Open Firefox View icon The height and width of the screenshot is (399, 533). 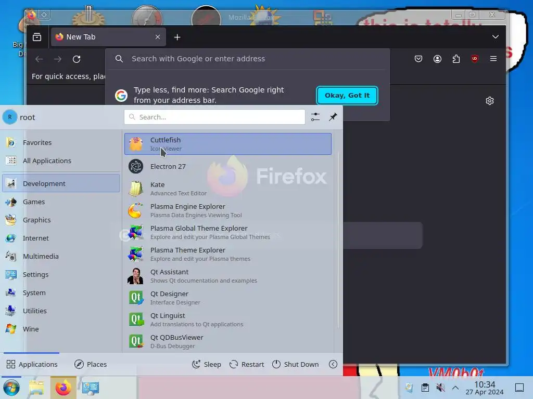[37, 37]
